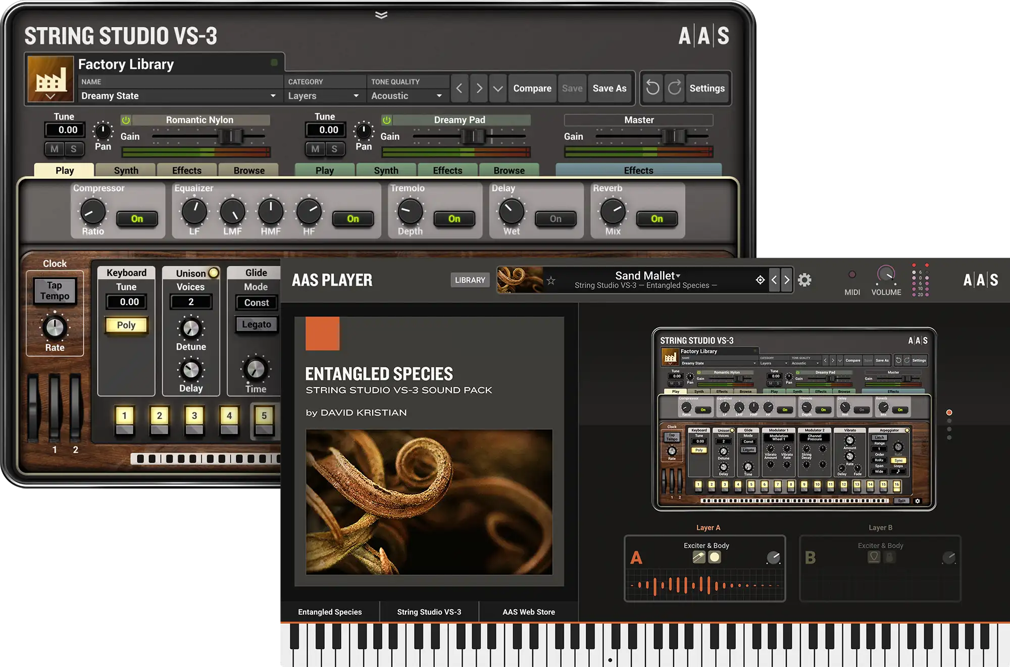Open the Category dropdown showing Layers
Viewport: 1010px width, 667px height.
tap(324, 96)
